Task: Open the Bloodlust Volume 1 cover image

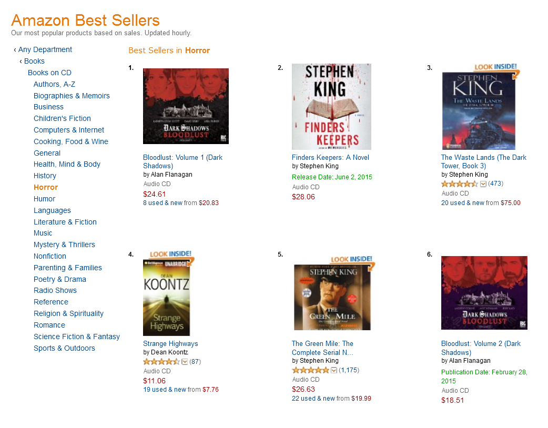Action: click(186, 106)
